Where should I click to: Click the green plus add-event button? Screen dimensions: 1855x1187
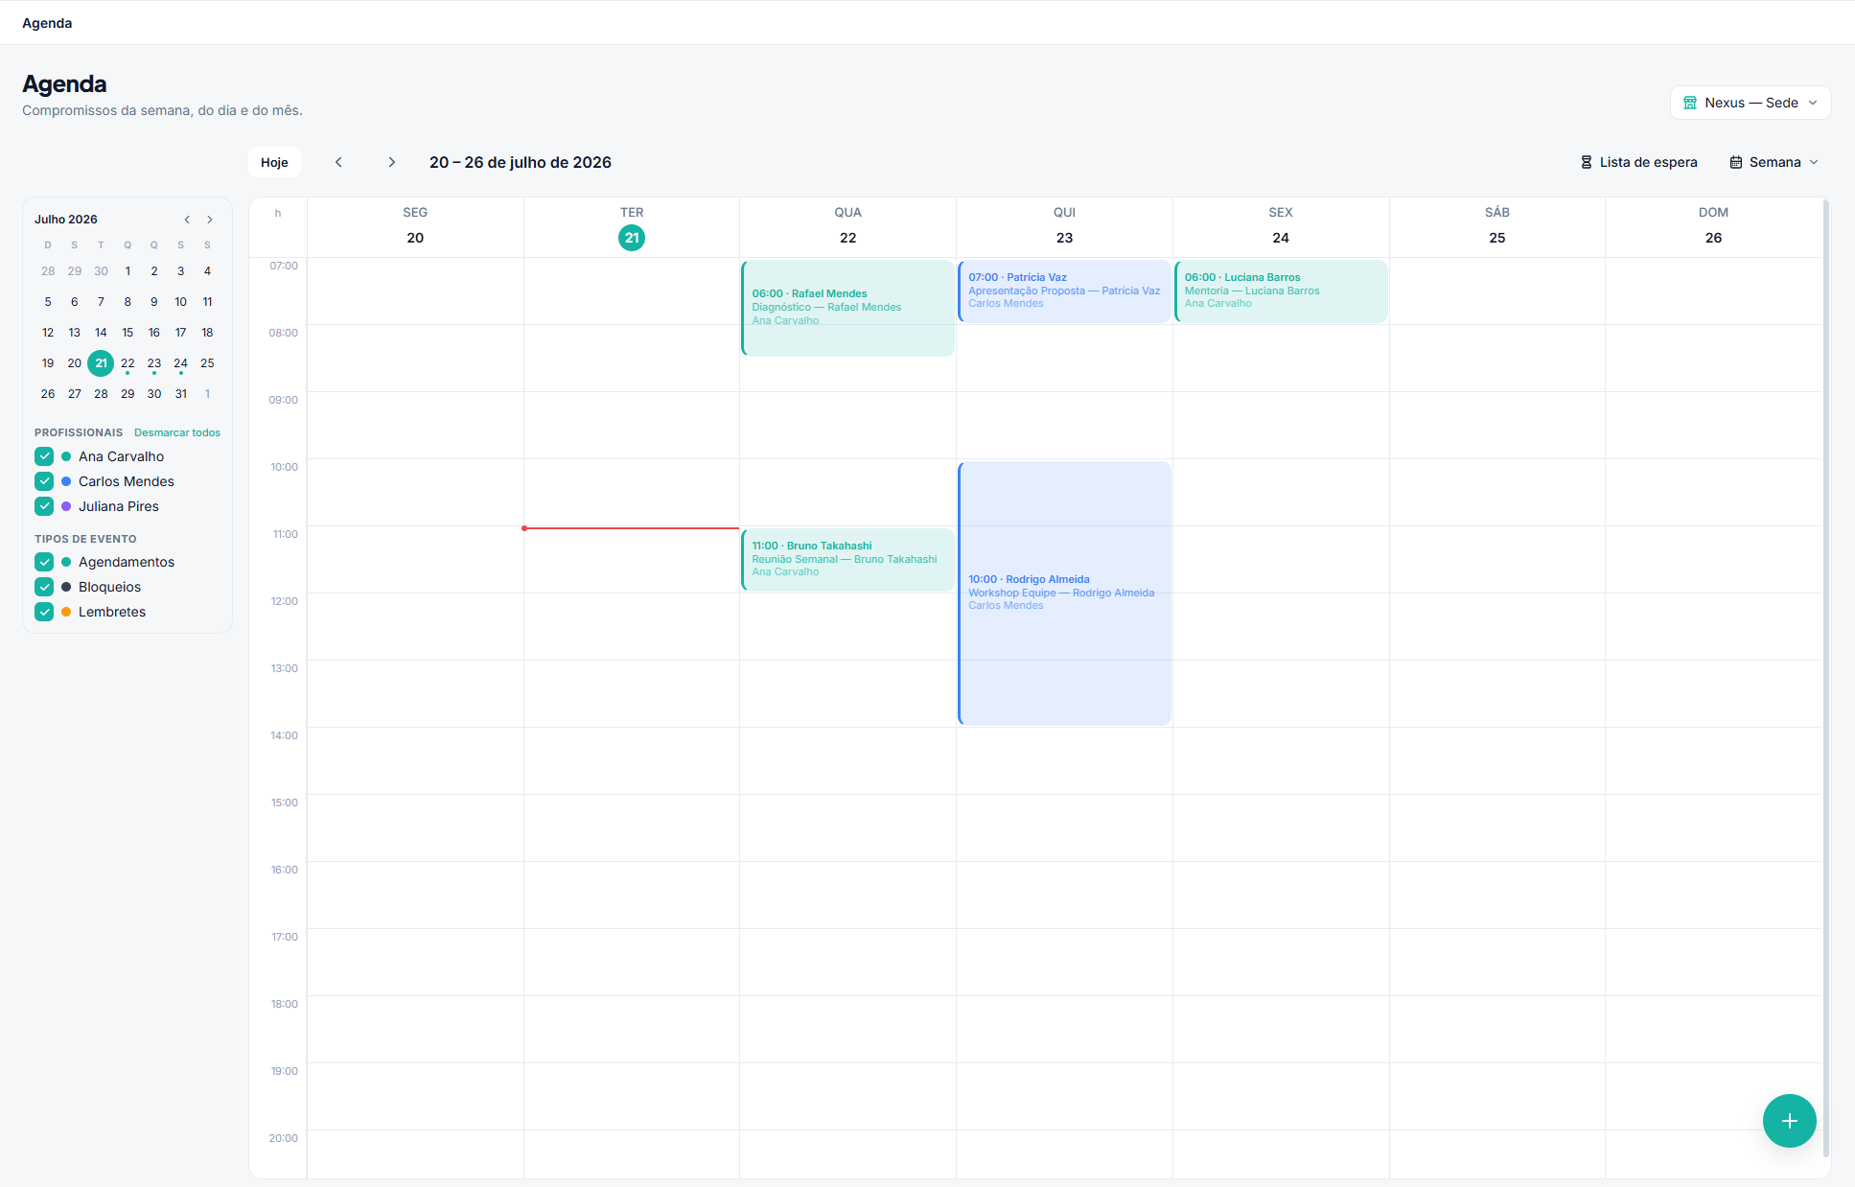pos(1789,1121)
